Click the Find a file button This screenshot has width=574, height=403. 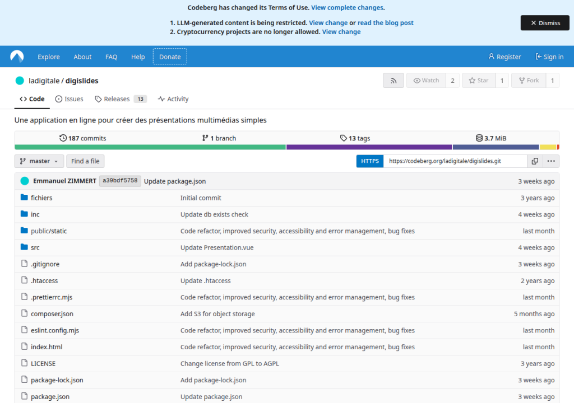click(85, 161)
